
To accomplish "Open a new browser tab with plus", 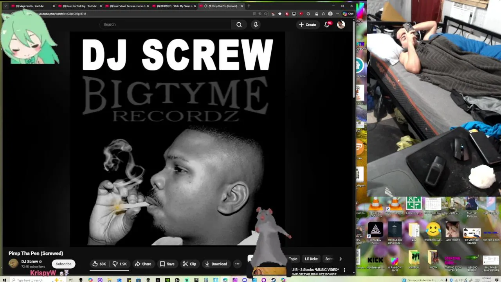I will 249,6.
